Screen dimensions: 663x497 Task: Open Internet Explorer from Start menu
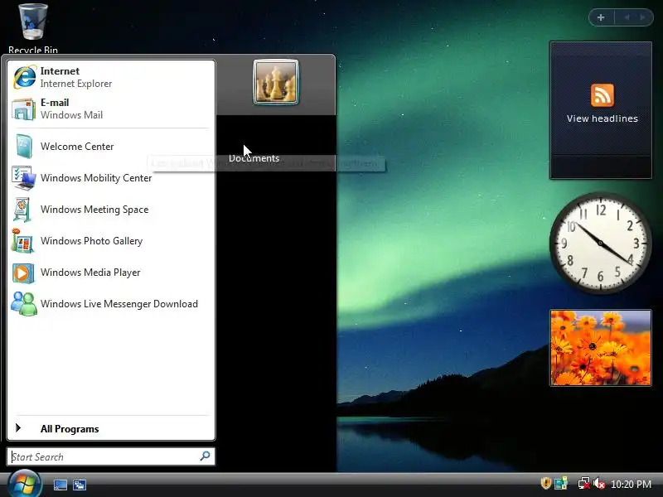point(111,77)
